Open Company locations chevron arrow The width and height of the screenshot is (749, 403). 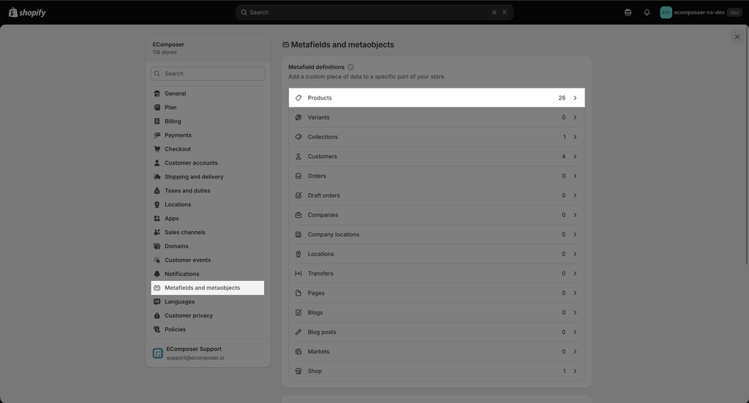click(575, 235)
